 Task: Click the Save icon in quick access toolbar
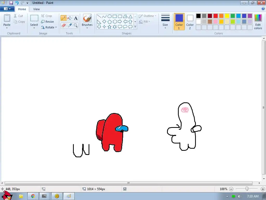tap(11, 3)
